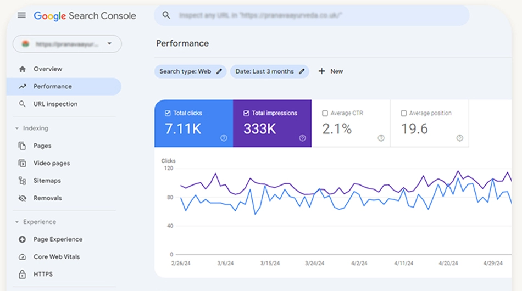
Task: Enable the Average CTR checkbox
Action: tap(325, 114)
